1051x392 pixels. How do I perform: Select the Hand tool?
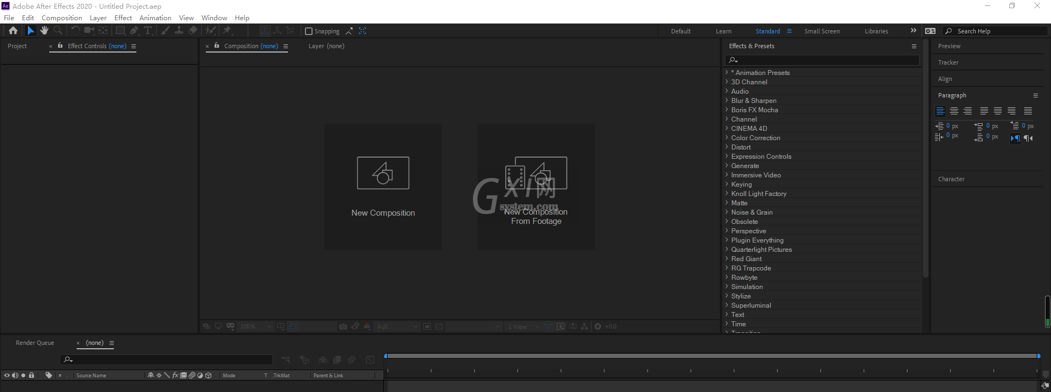(44, 31)
